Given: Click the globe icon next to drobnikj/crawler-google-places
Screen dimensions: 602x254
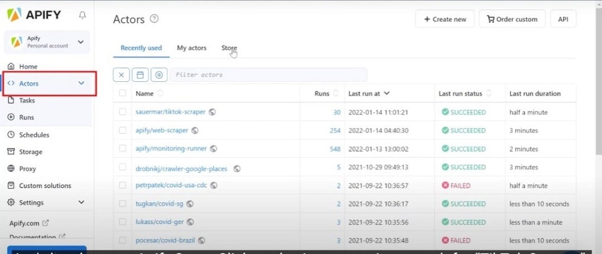Looking at the screenshot, I should [x=237, y=169].
